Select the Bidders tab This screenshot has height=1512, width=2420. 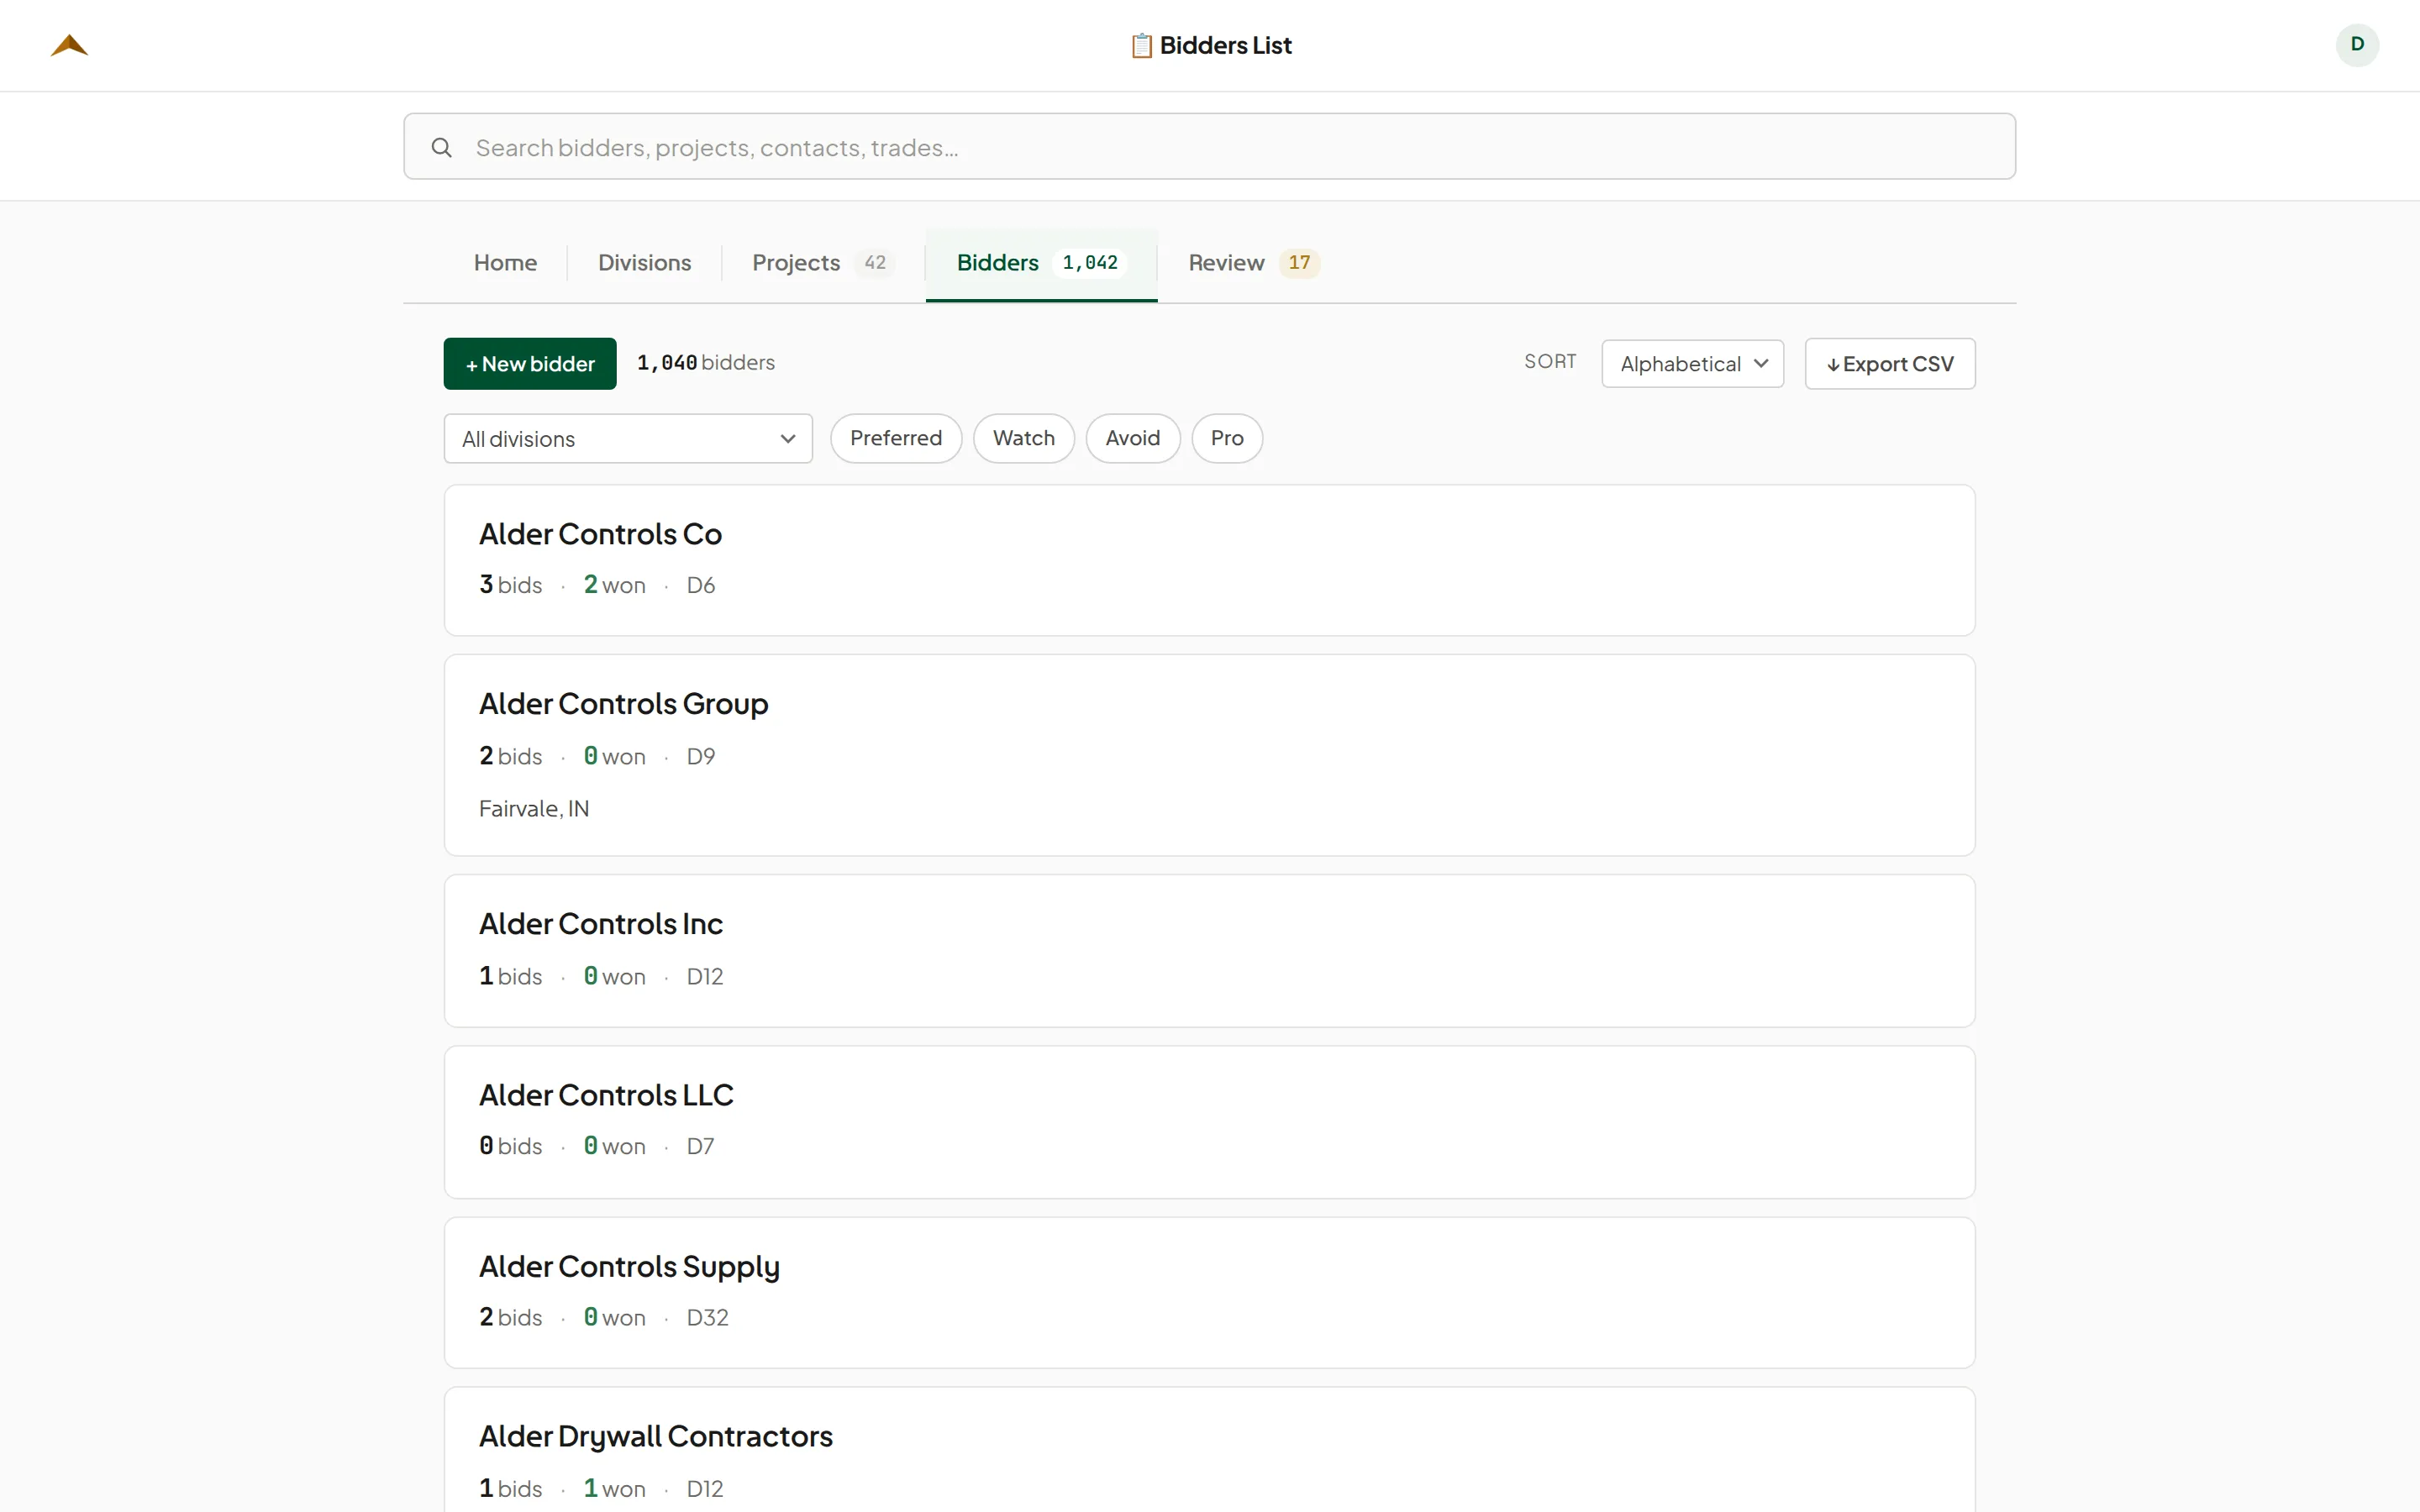point(1041,264)
